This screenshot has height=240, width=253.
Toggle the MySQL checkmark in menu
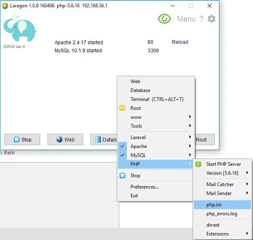(122, 155)
